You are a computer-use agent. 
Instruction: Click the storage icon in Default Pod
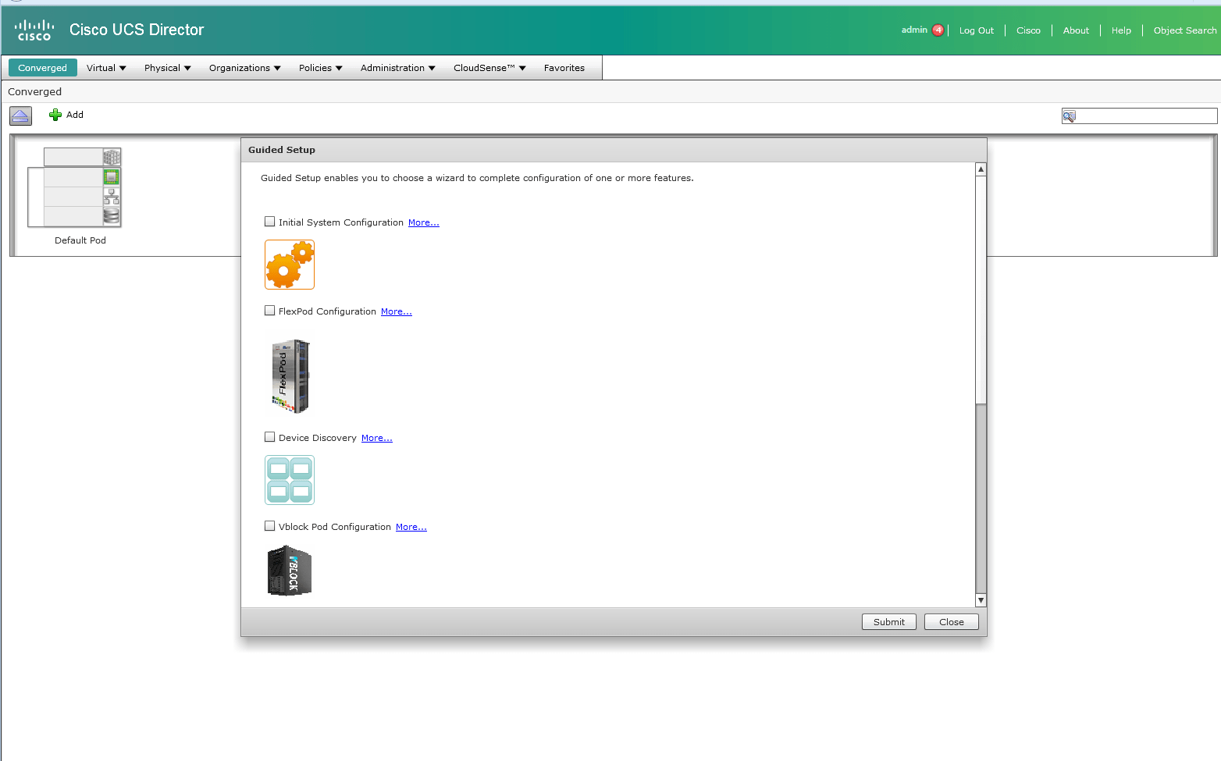point(112,216)
